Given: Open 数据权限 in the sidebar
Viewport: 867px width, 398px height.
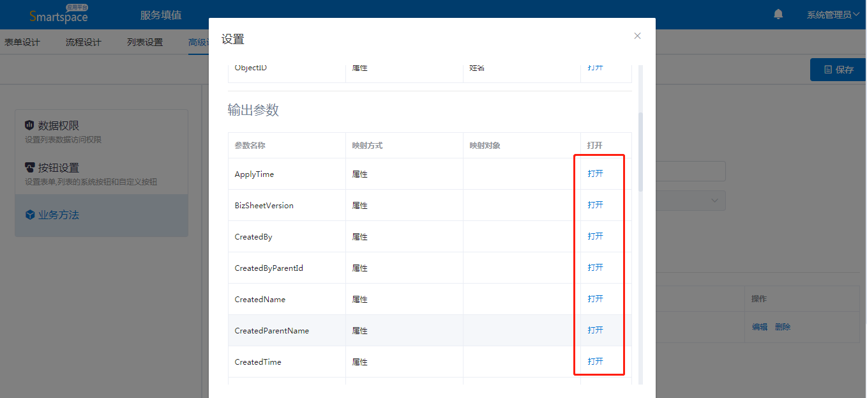Looking at the screenshot, I should 102,131.
